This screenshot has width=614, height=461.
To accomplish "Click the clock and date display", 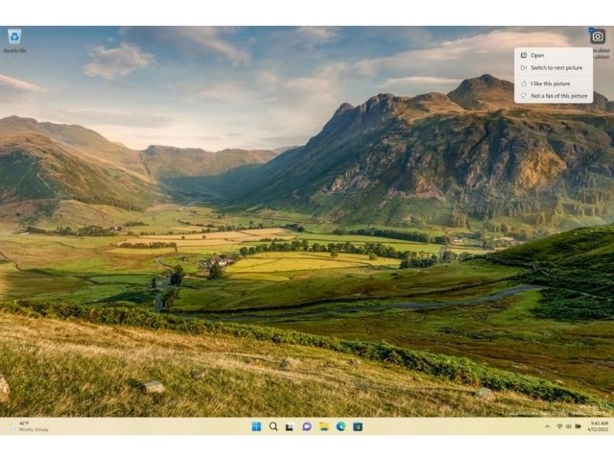I will [599, 426].
